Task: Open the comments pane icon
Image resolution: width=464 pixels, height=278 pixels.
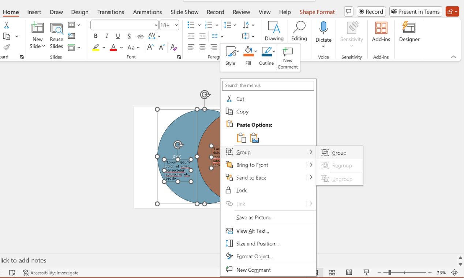Action: point(349,12)
